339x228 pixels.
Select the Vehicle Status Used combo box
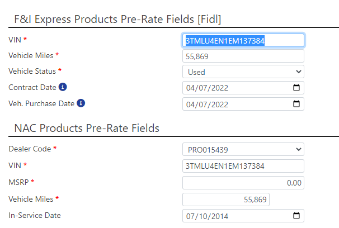(243, 72)
